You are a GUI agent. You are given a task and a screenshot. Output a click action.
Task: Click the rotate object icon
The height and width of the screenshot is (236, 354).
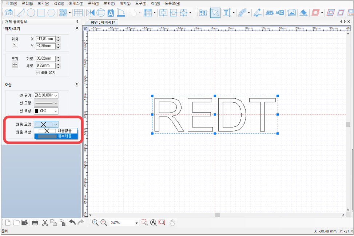tap(101, 13)
